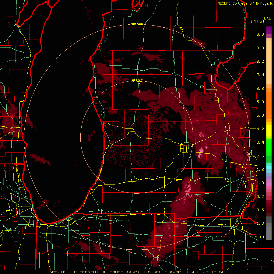The width and height of the screenshot is (274, 274).
Task: Click the TH threshold label on scale
Action: pyautogui.click(x=262, y=237)
